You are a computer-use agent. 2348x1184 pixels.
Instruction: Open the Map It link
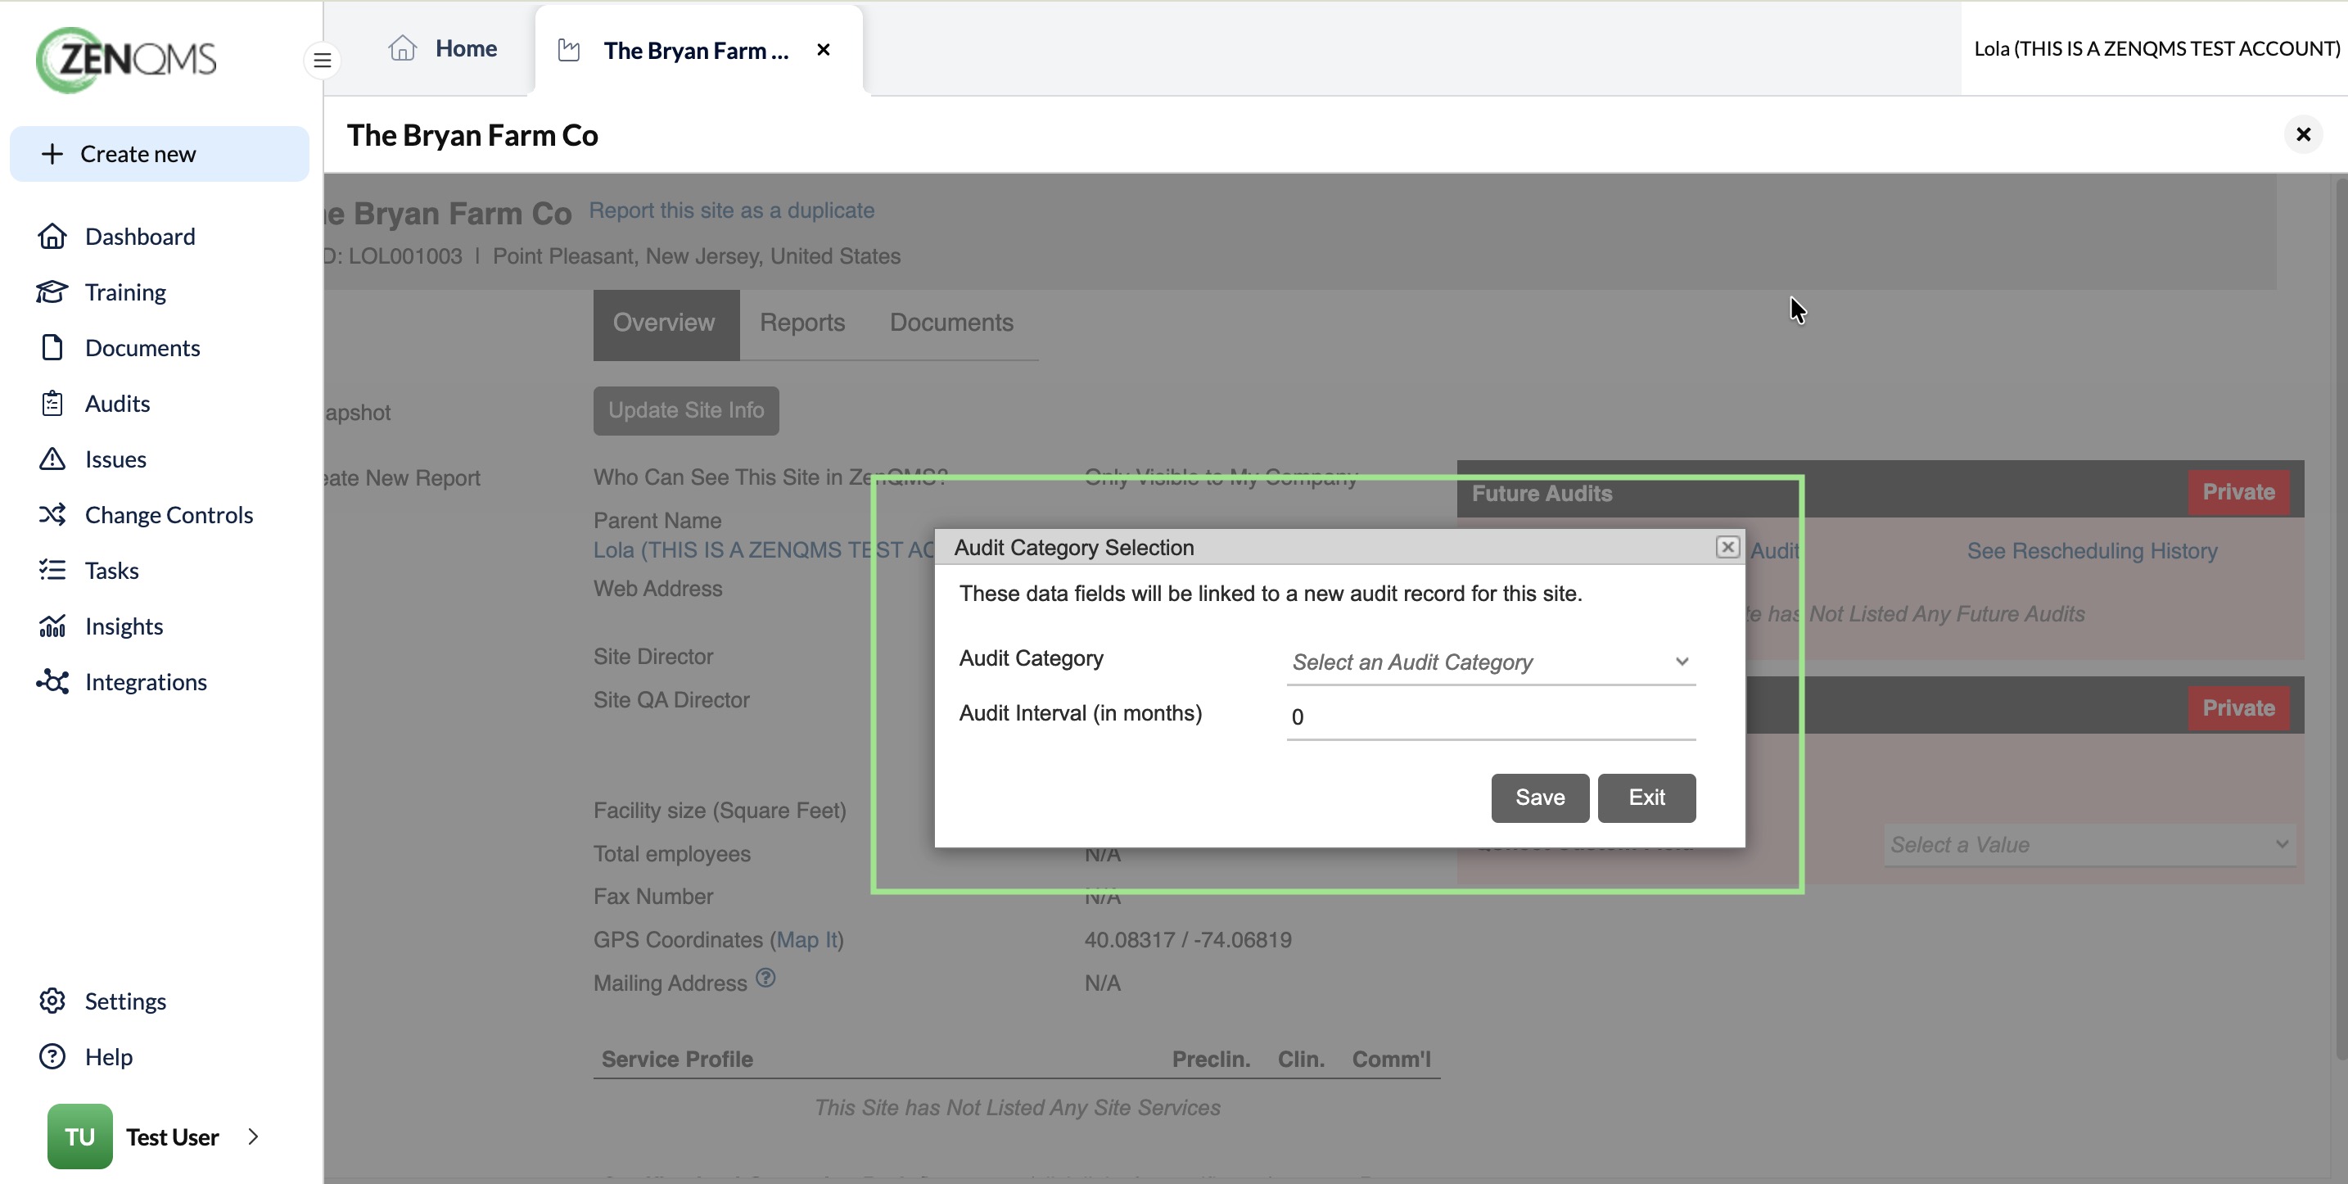click(806, 939)
